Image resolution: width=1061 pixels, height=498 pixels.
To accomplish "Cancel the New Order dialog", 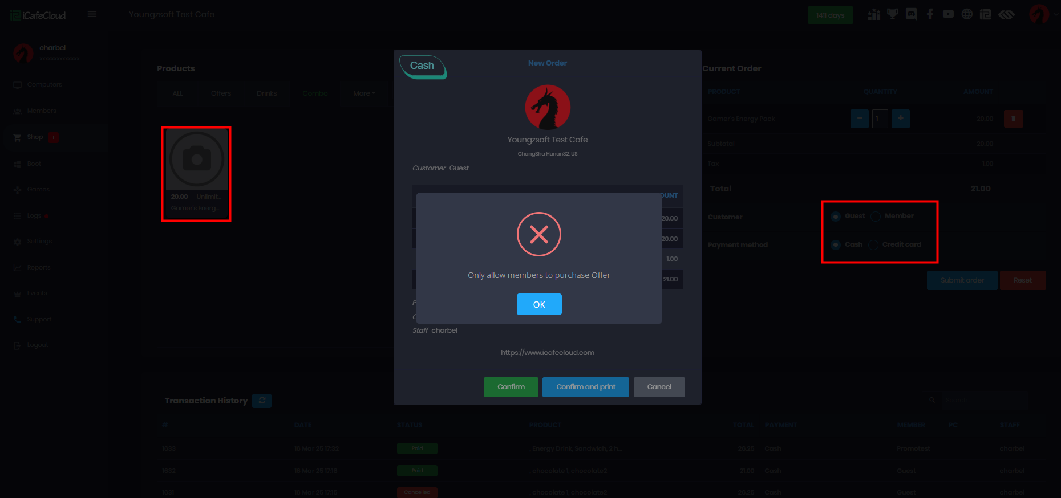I will point(659,387).
